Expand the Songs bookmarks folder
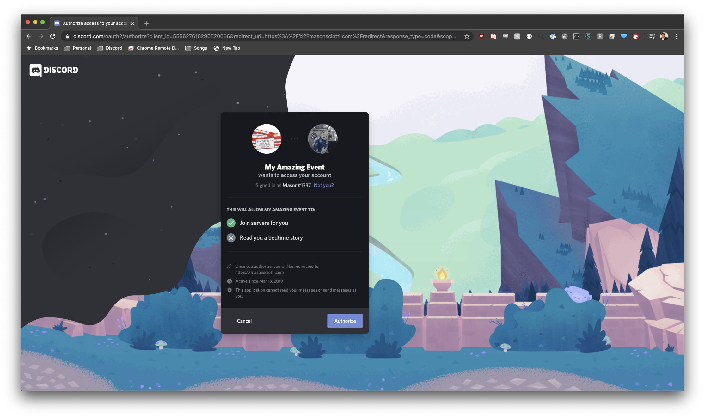The height and width of the screenshot is (418, 705). (196, 48)
